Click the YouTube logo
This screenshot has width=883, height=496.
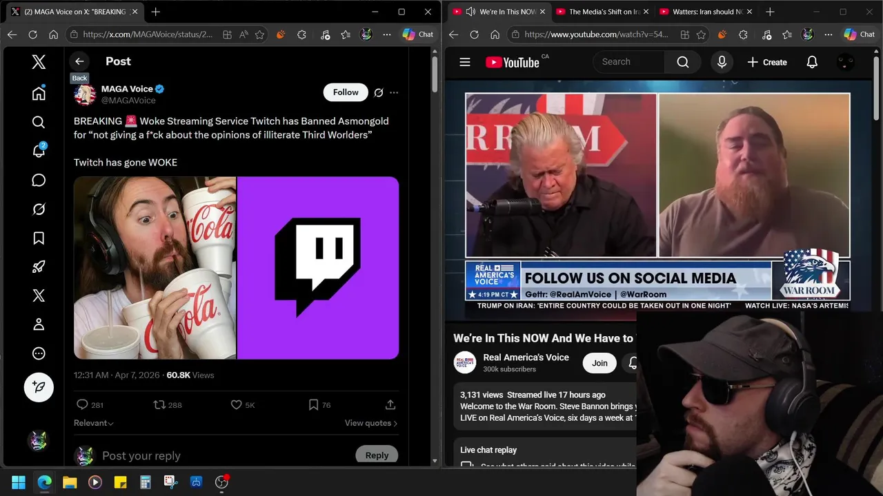[513, 62]
